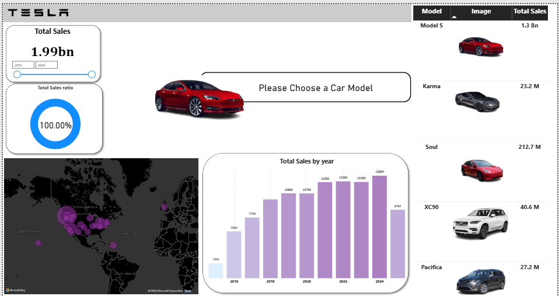The image size is (559, 296).
Task: Click the Total Sales by year chart title
Action: (x=306, y=161)
